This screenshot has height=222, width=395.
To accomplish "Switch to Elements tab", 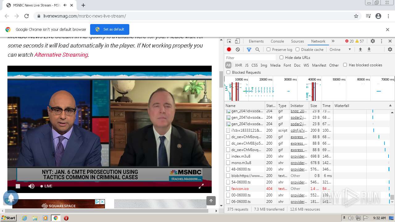I will pyautogui.click(x=256, y=41).
